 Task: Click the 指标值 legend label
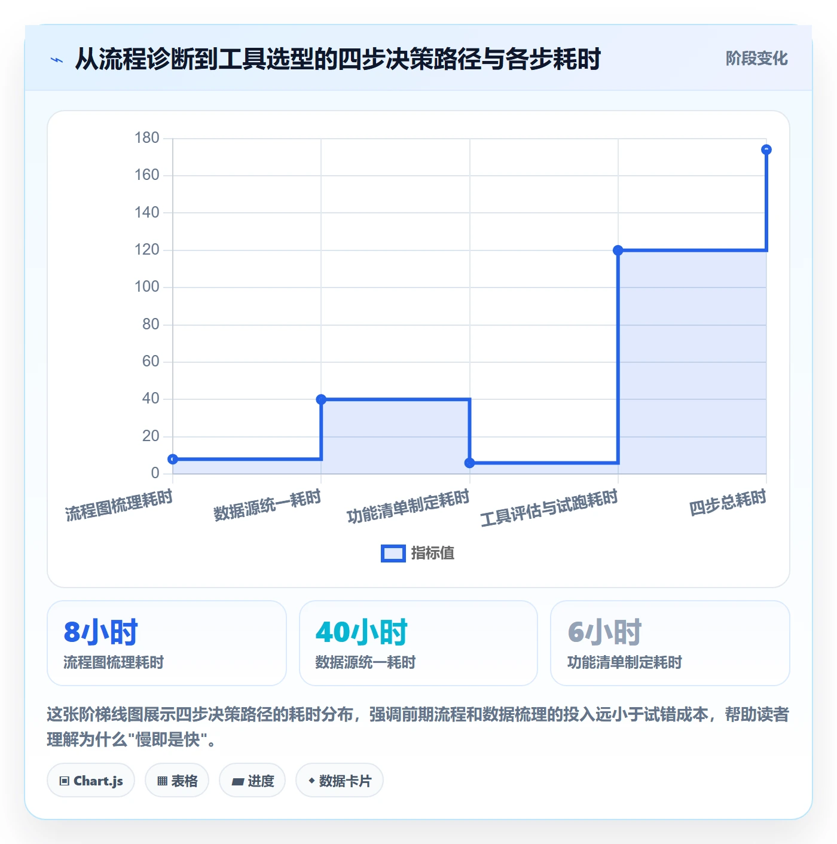pos(433,554)
